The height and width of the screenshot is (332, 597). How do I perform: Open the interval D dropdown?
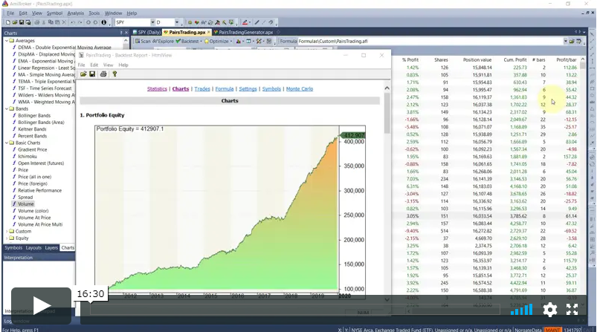pos(177,22)
